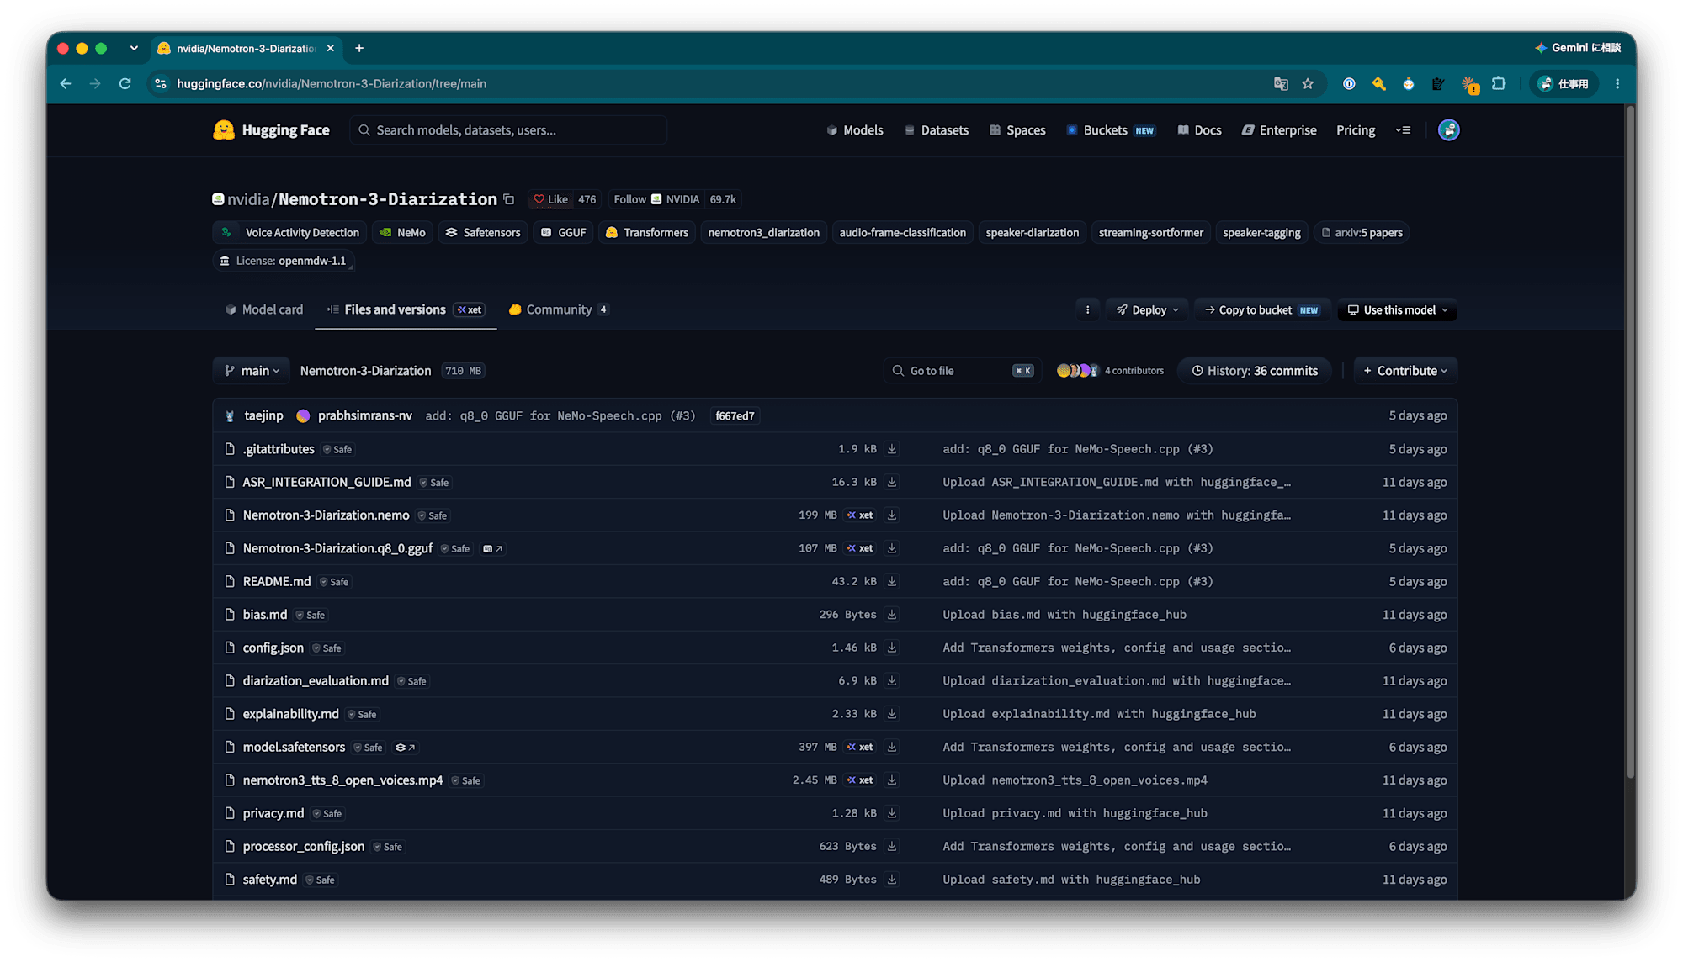Open the arxiv:5 papers tag

click(x=1362, y=233)
